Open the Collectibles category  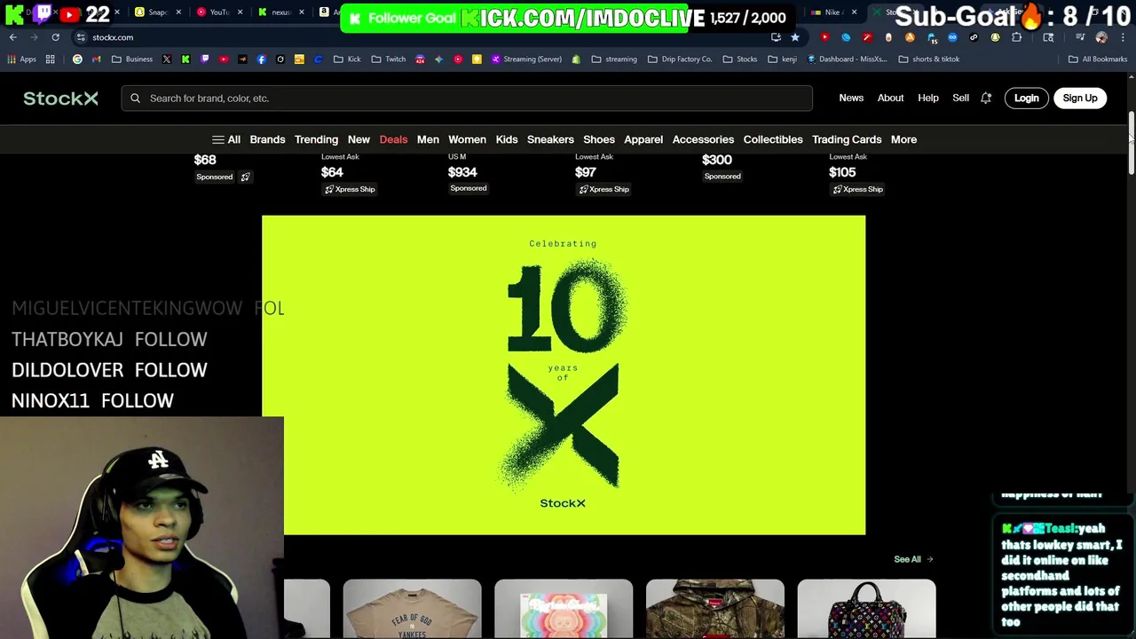click(773, 139)
